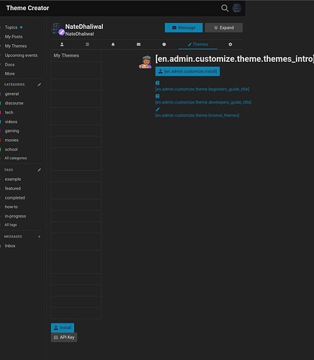Open the current user avatar menu in header
This screenshot has width=314, height=360.
pyautogui.click(x=237, y=8)
